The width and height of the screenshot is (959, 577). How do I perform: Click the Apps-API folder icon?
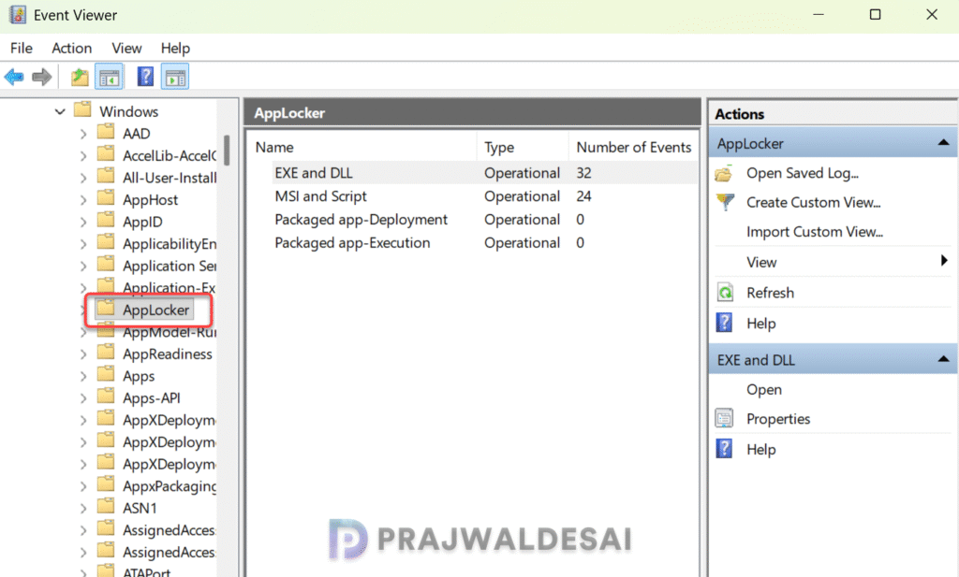click(x=106, y=397)
